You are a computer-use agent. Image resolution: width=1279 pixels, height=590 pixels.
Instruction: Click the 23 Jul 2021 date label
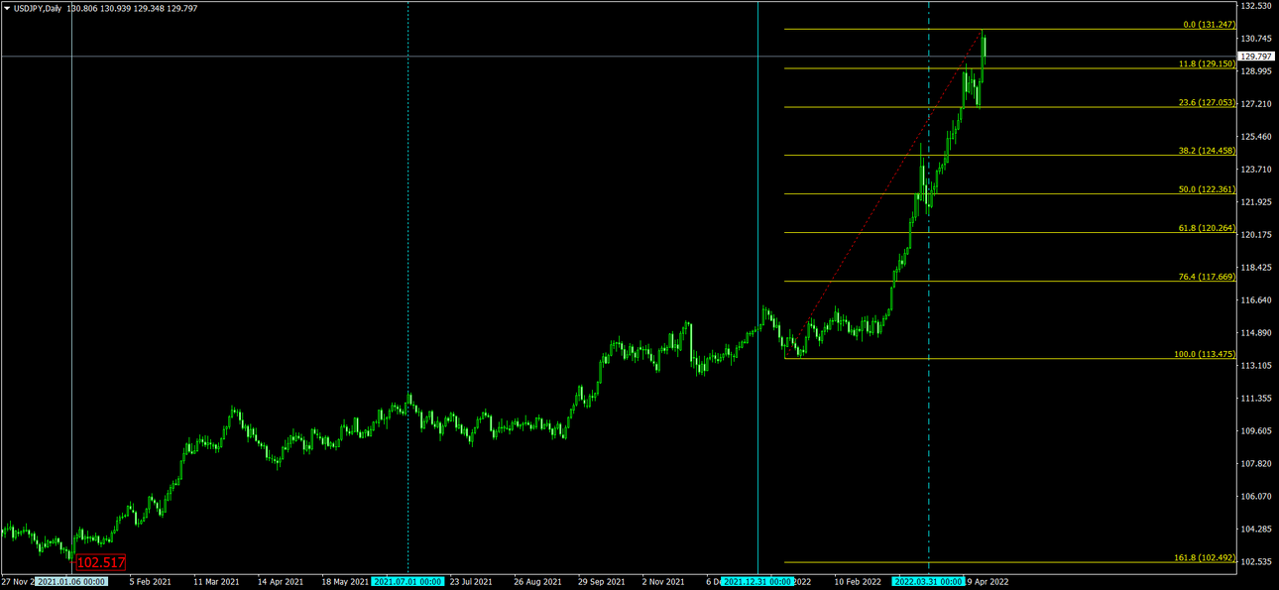(x=472, y=582)
